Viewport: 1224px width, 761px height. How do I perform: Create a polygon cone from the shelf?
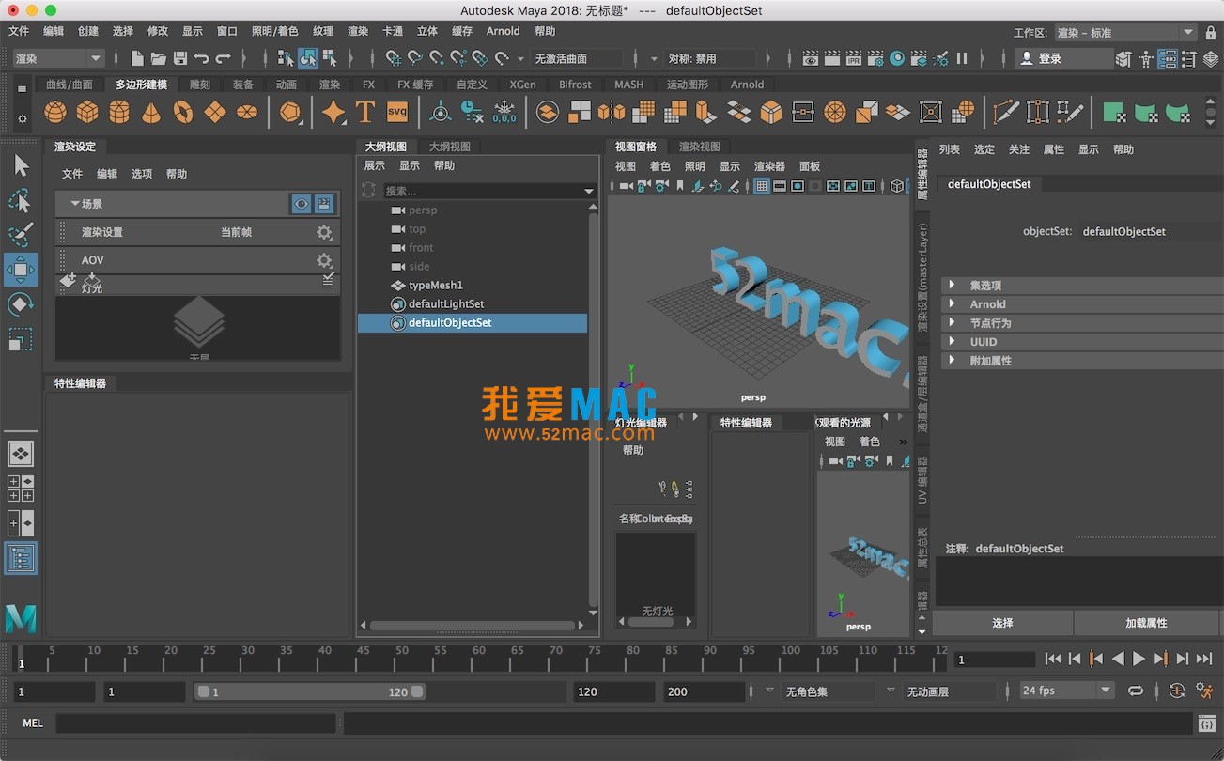[151, 113]
